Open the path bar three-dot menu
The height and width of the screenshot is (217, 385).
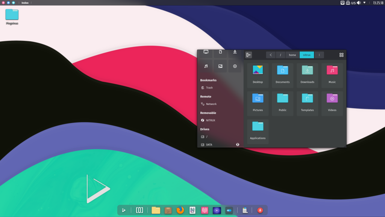(x=319, y=55)
